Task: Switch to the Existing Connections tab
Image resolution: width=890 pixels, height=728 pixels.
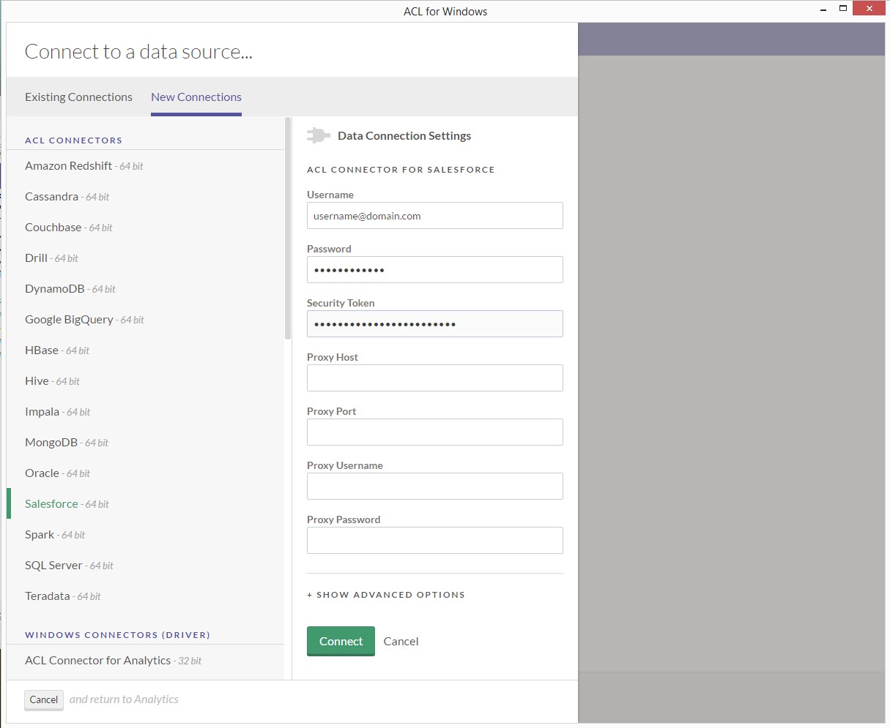Action: pyautogui.click(x=78, y=97)
